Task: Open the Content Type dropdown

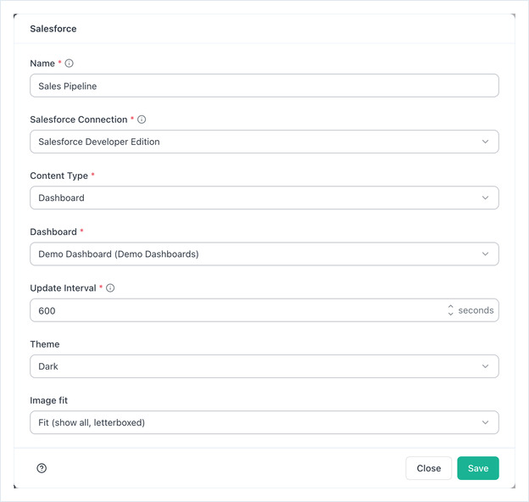Action: pyautogui.click(x=264, y=198)
